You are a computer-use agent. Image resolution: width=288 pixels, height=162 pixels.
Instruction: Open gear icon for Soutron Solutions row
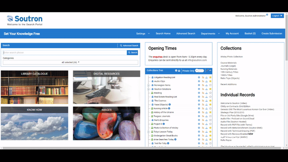tap(199, 89)
